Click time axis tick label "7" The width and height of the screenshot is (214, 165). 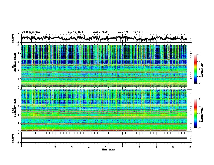tap(139, 147)
